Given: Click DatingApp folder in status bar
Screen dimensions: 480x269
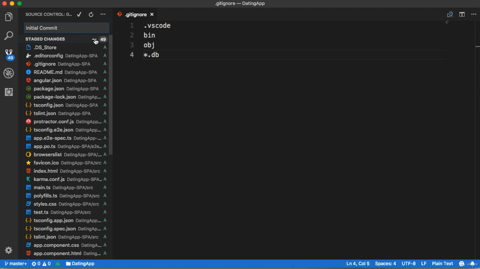Looking at the screenshot, I should pos(80,264).
